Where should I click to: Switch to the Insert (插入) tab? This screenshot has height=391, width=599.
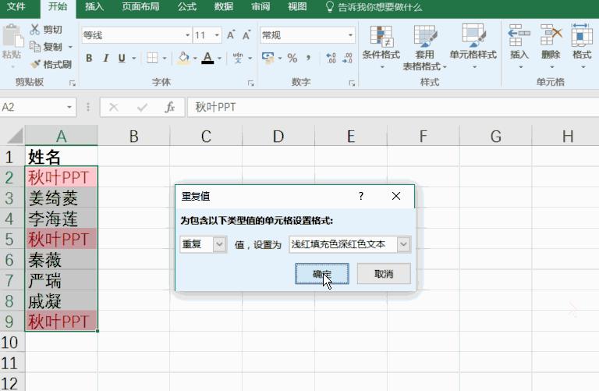[94, 6]
